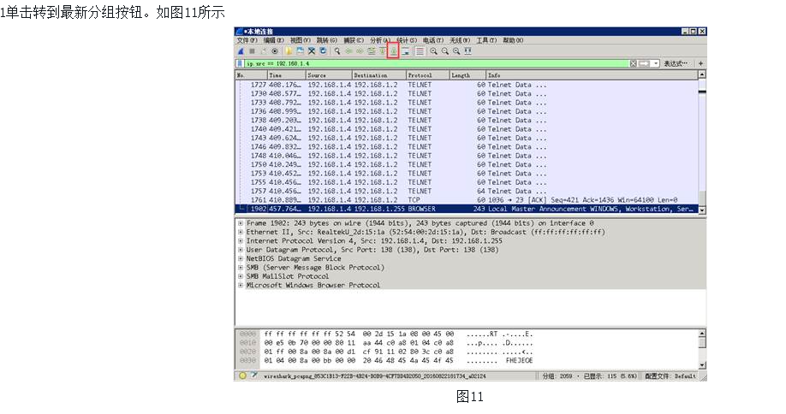786x414 pixels.
Task: Expand Frame 1902 details node
Action: pyautogui.click(x=241, y=223)
